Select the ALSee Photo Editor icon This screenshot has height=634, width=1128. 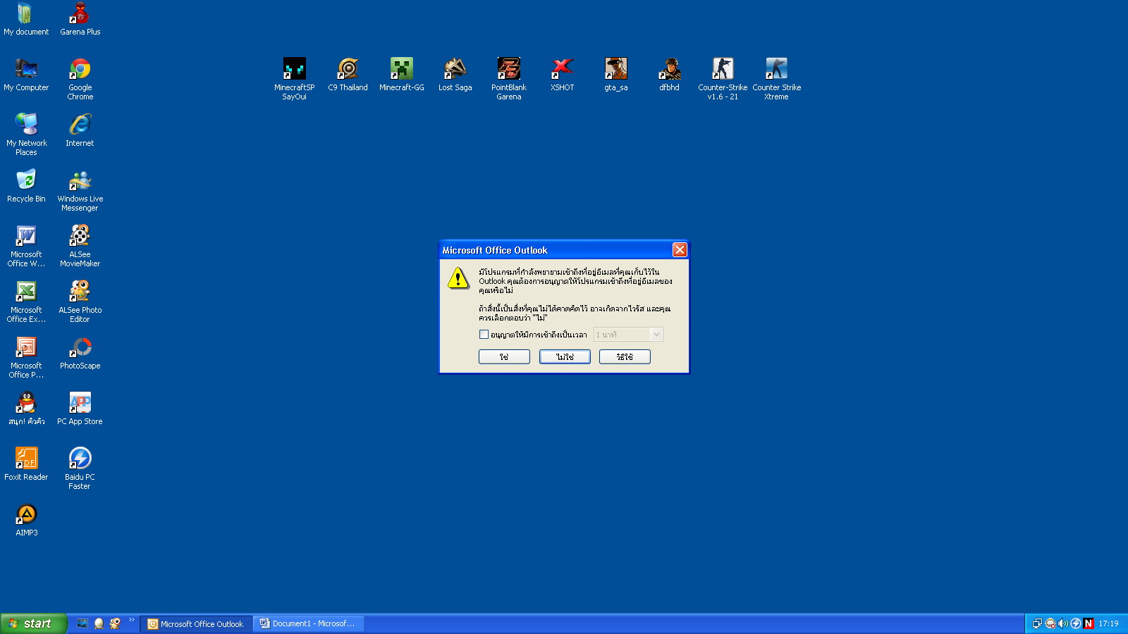80,301
